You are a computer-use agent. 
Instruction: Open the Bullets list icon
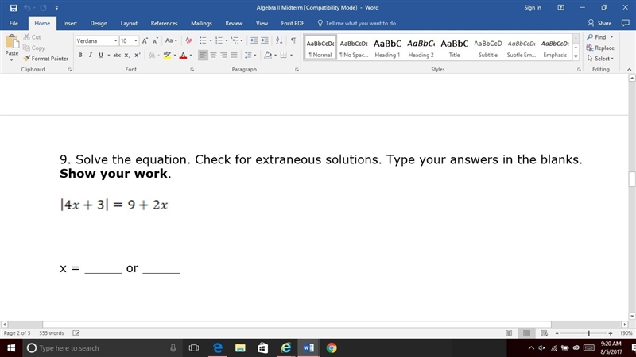pos(204,40)
